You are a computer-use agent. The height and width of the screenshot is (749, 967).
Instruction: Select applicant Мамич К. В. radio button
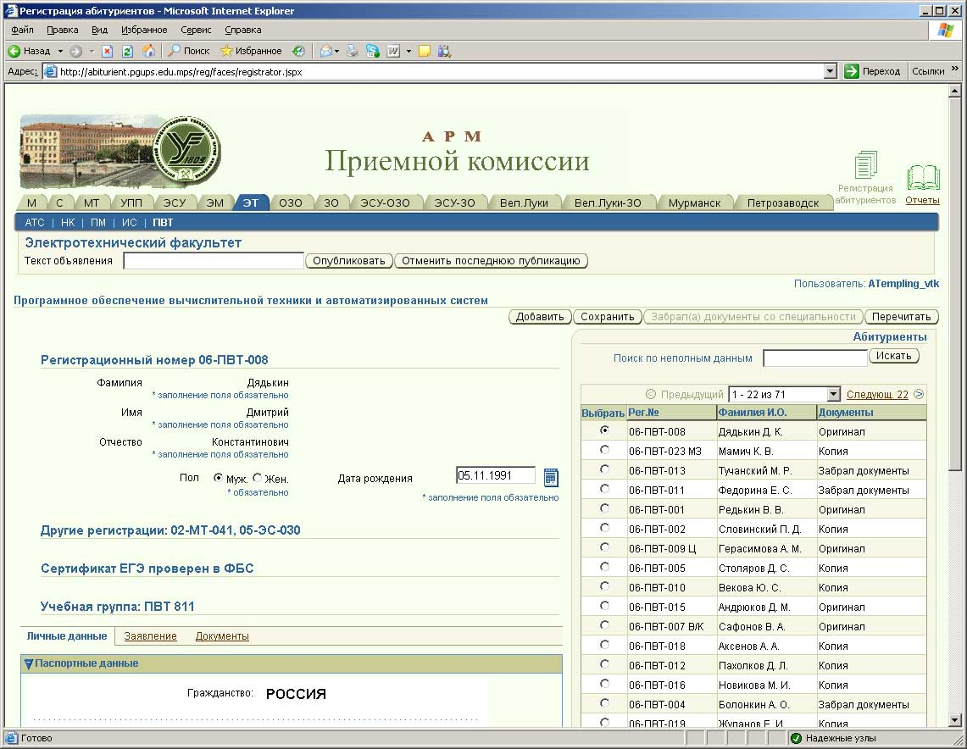(604, 450)
